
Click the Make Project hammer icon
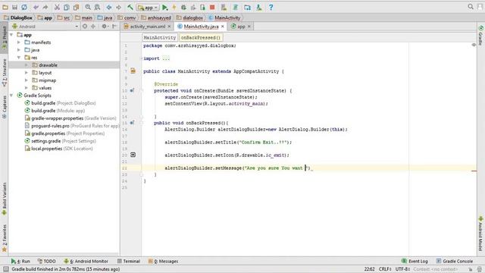pos(130,7)
